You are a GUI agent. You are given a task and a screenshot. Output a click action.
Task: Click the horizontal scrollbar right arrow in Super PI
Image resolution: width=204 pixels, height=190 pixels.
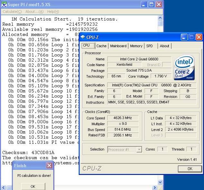tap(155, 187)
